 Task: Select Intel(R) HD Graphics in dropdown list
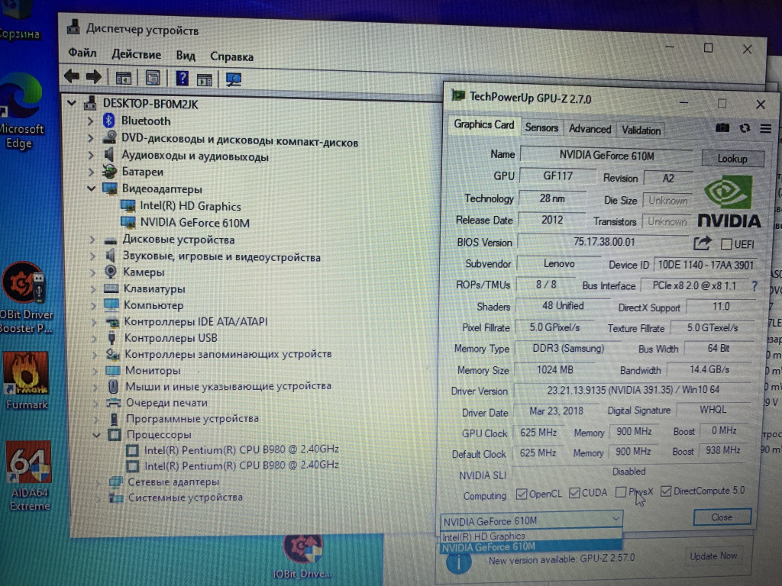tap(484, 536)
